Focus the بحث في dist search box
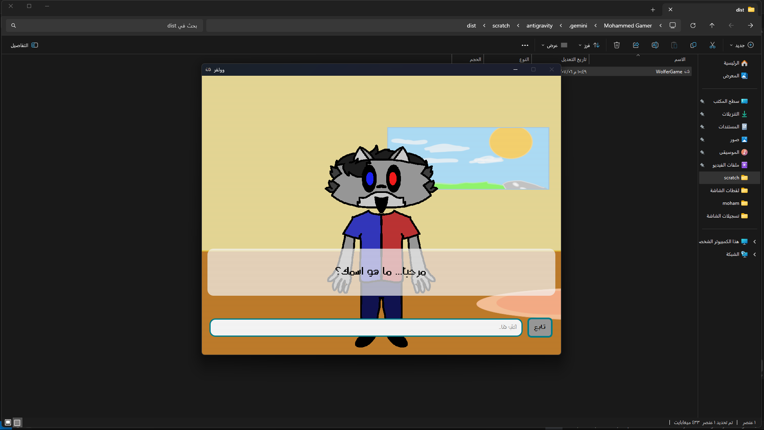The image size is (764, 430). [105, 26]
